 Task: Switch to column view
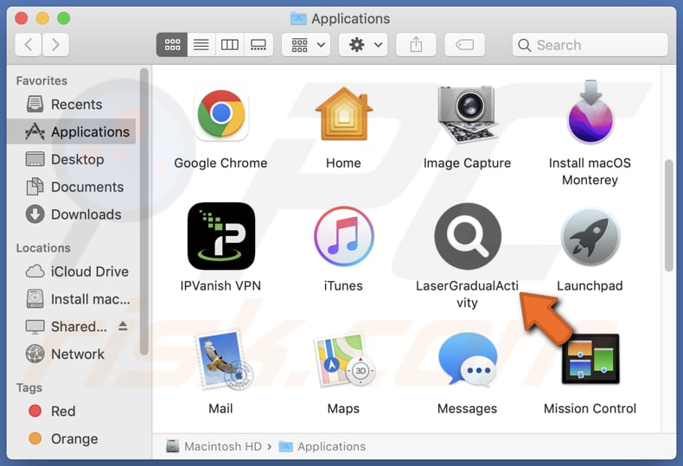point(230,44)
